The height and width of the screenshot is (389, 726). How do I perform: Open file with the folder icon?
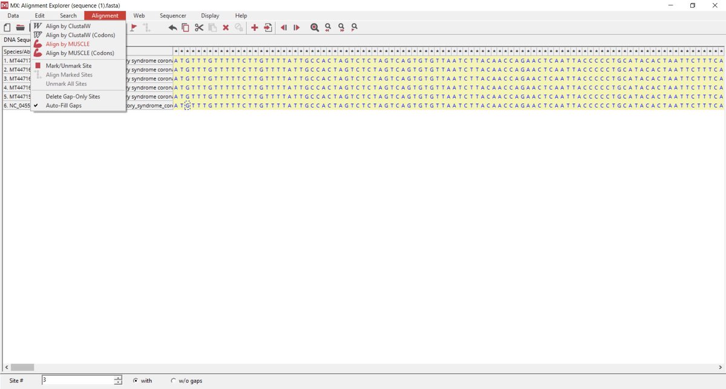pos(20,27)
